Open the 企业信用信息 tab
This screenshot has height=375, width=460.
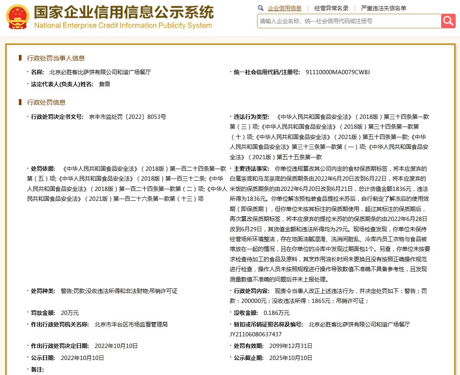pyautogui.click(x=284, y=8)
